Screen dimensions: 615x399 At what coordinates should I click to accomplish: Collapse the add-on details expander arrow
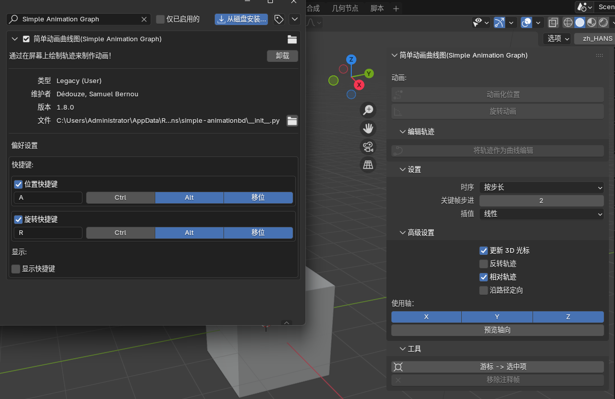click(14, 39)
